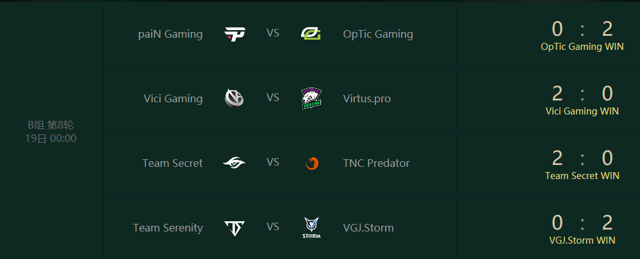Viewport: 640px width, 259px height.
Task: Click the OpTic Gaming green logo
Action: click(311, 34)
